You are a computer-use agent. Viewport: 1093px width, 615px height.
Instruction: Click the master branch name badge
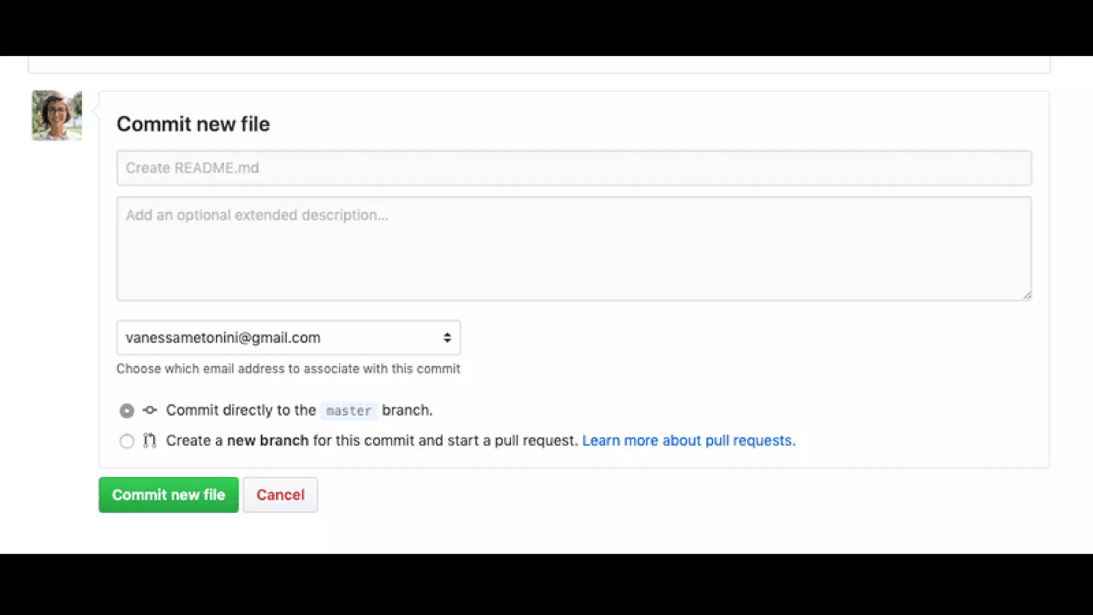[349, 411]
